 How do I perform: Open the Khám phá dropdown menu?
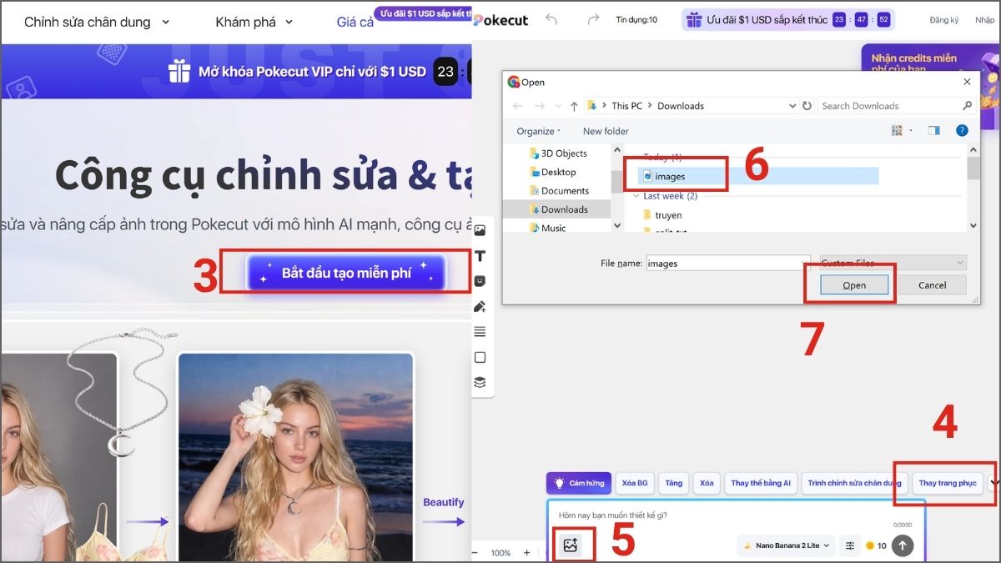coord(254,22)
